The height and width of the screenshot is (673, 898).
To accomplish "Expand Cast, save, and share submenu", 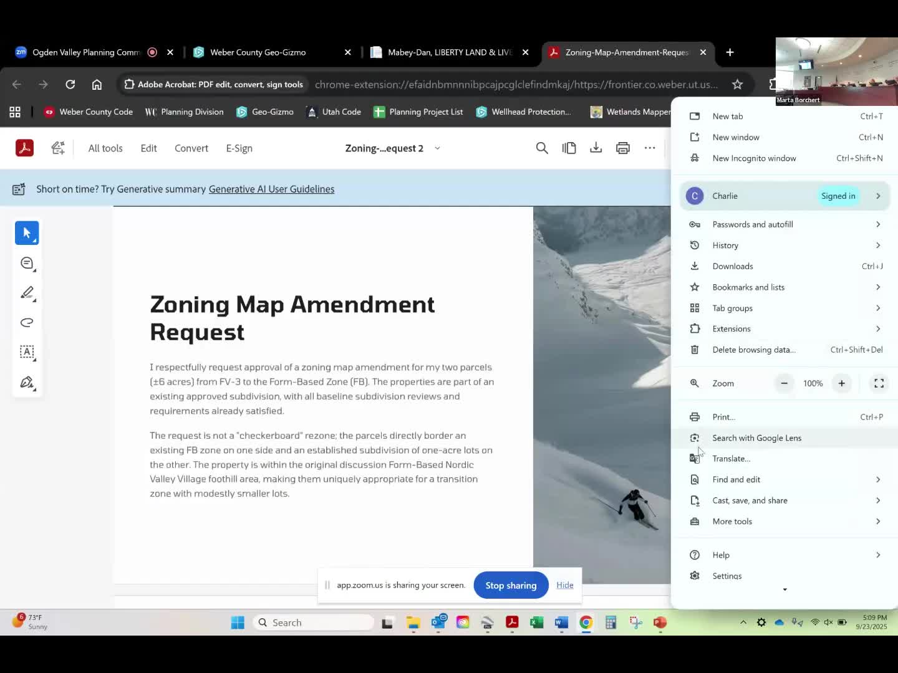I will tap(878, 500).
